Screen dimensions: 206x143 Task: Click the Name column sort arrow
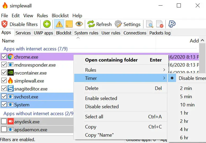coord(78,38)
